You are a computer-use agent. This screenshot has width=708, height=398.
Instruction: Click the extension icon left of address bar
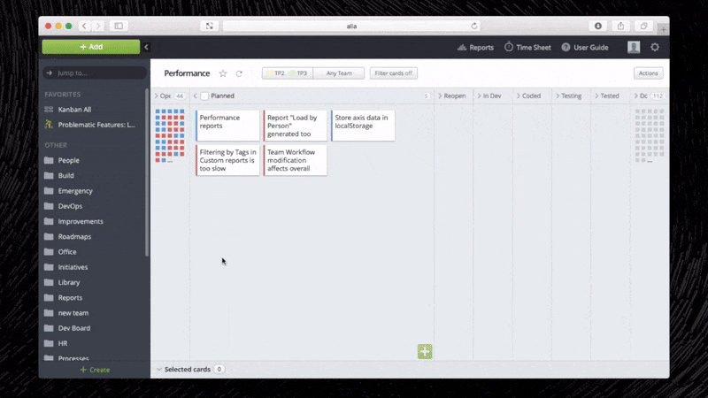coord(210,27)
